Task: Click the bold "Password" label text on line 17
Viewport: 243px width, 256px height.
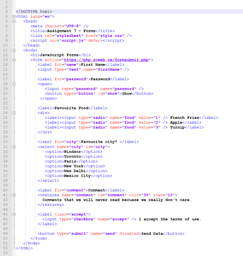Action: pyautogui.click(x=100, y=79)
